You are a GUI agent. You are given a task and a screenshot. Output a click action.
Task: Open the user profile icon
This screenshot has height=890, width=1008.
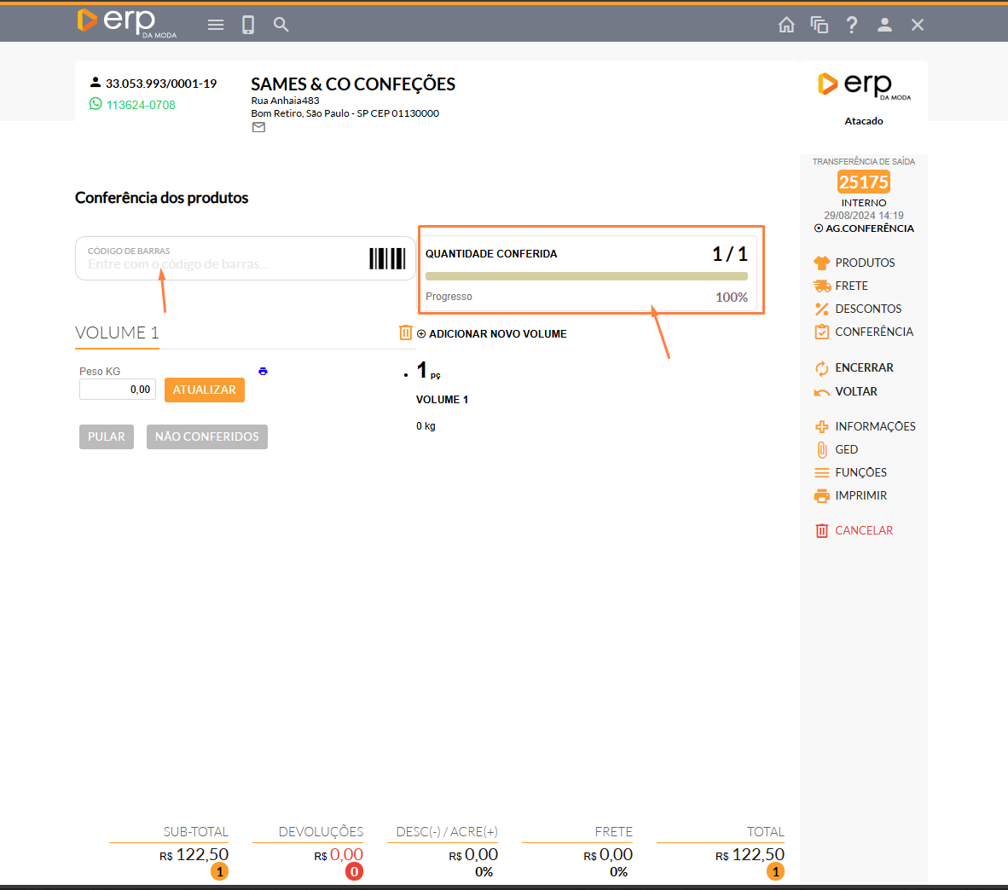(884, 25)
